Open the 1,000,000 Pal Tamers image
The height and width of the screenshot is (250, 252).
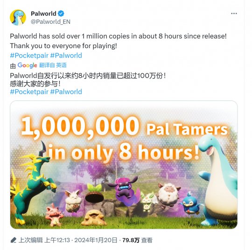(124, 164)
